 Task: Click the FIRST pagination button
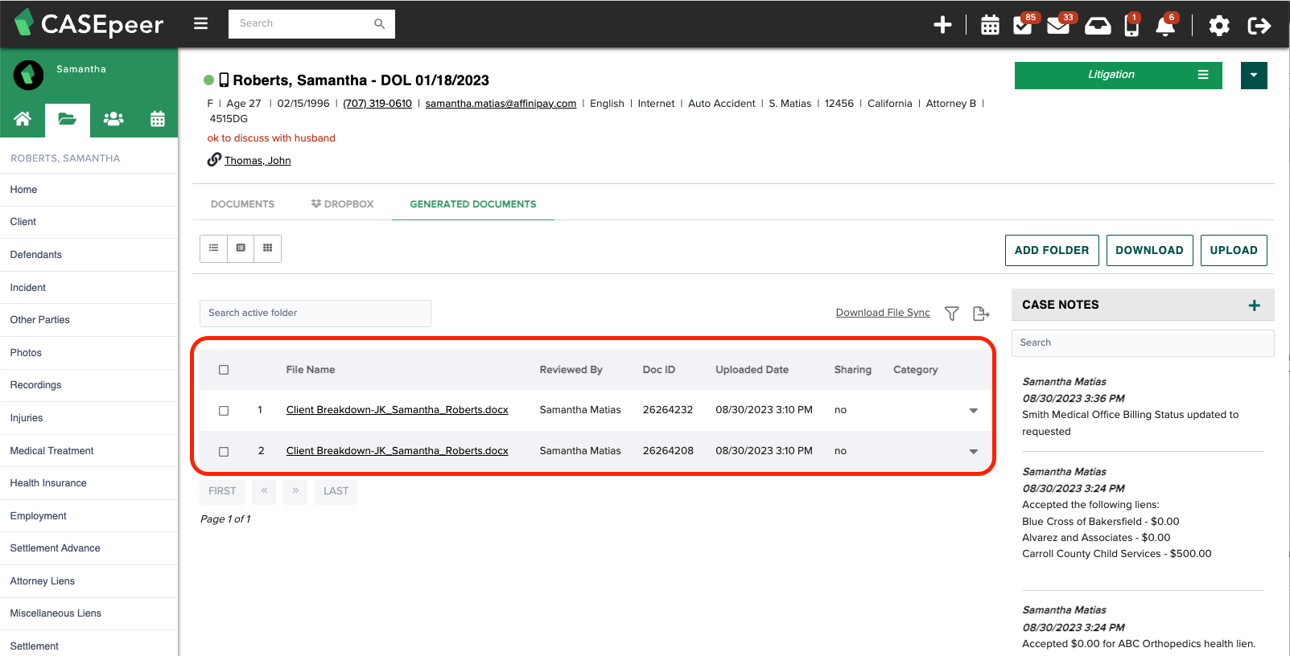(222, 491)
